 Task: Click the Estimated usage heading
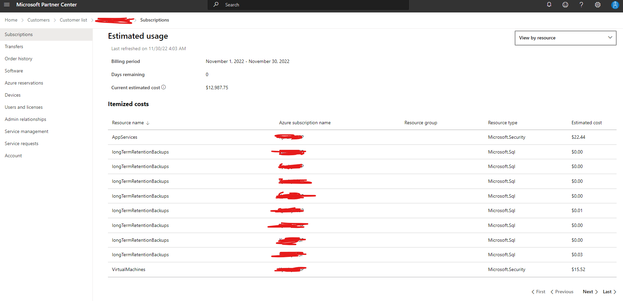coord(138,36)
